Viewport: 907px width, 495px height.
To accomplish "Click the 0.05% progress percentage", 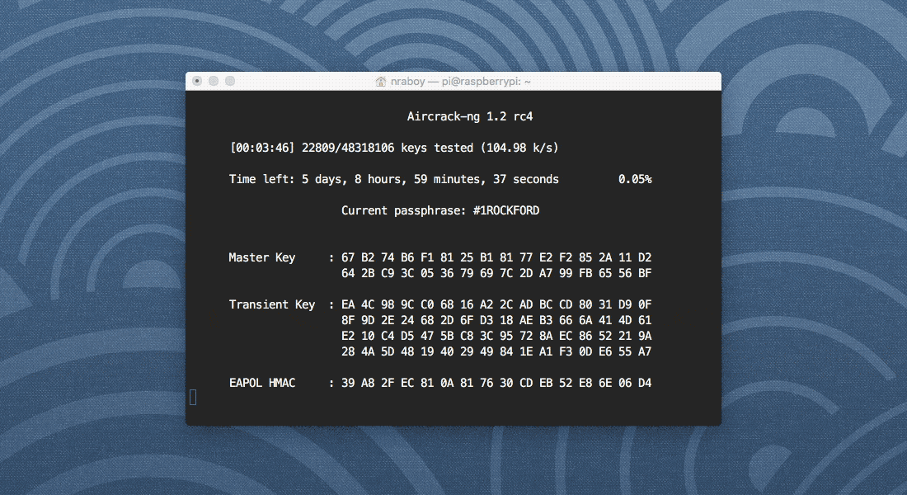I will point(635,179).
